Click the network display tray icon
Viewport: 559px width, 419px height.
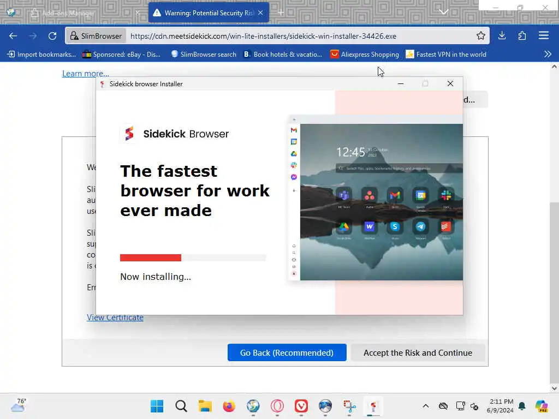point(460,406)
